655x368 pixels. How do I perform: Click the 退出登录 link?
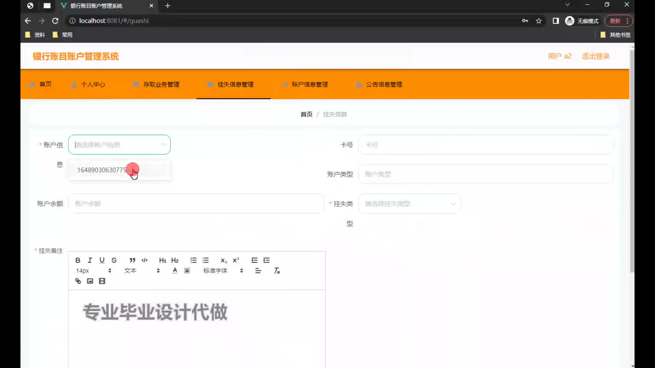click(x=595, y=56)
